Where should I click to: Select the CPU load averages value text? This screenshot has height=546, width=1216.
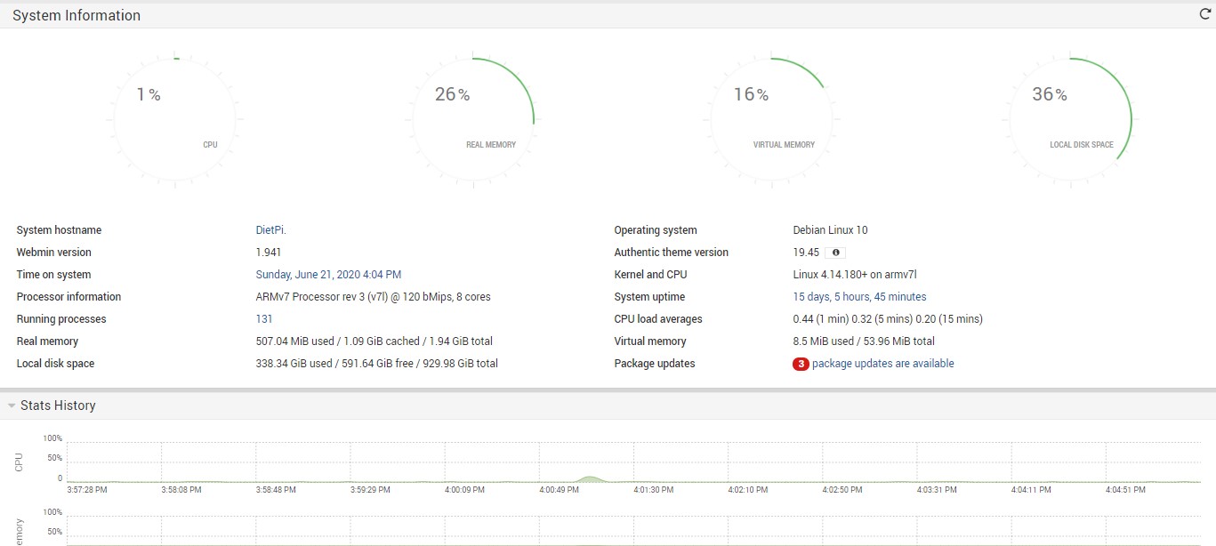[x=887, y=319]
